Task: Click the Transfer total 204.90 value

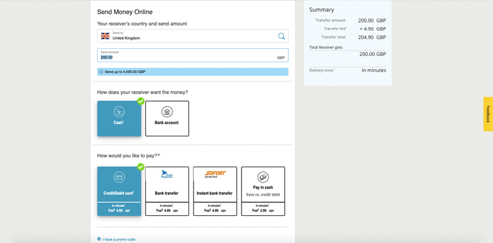Action: pyautogui.click(x=372, y=37)
